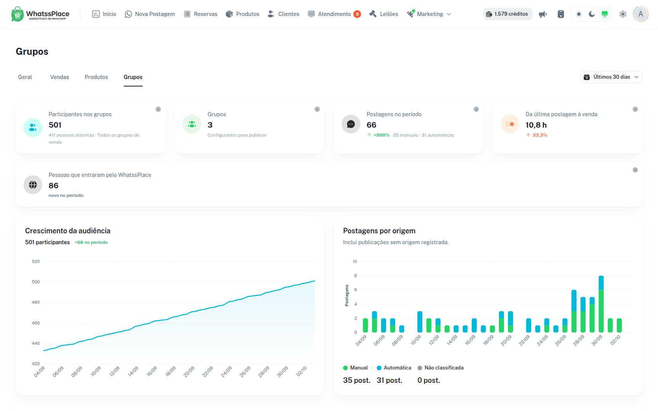This screenshot has height=411, width=658.
Task: Click the '+68 no período' text
Action: coord(91,242)
